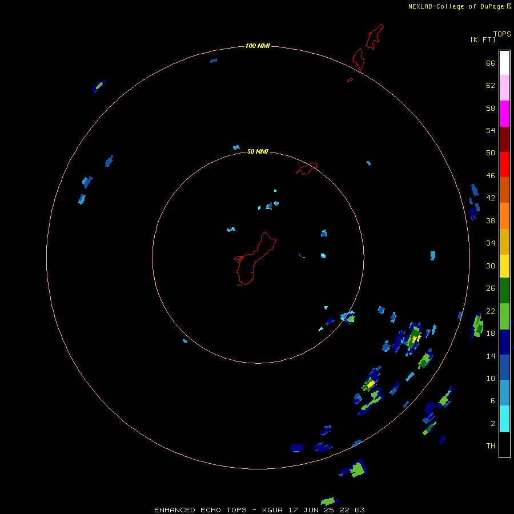514x514 pixels.
Task: Click the cyan 10 kft legend swatch
Action: [504, 419]
